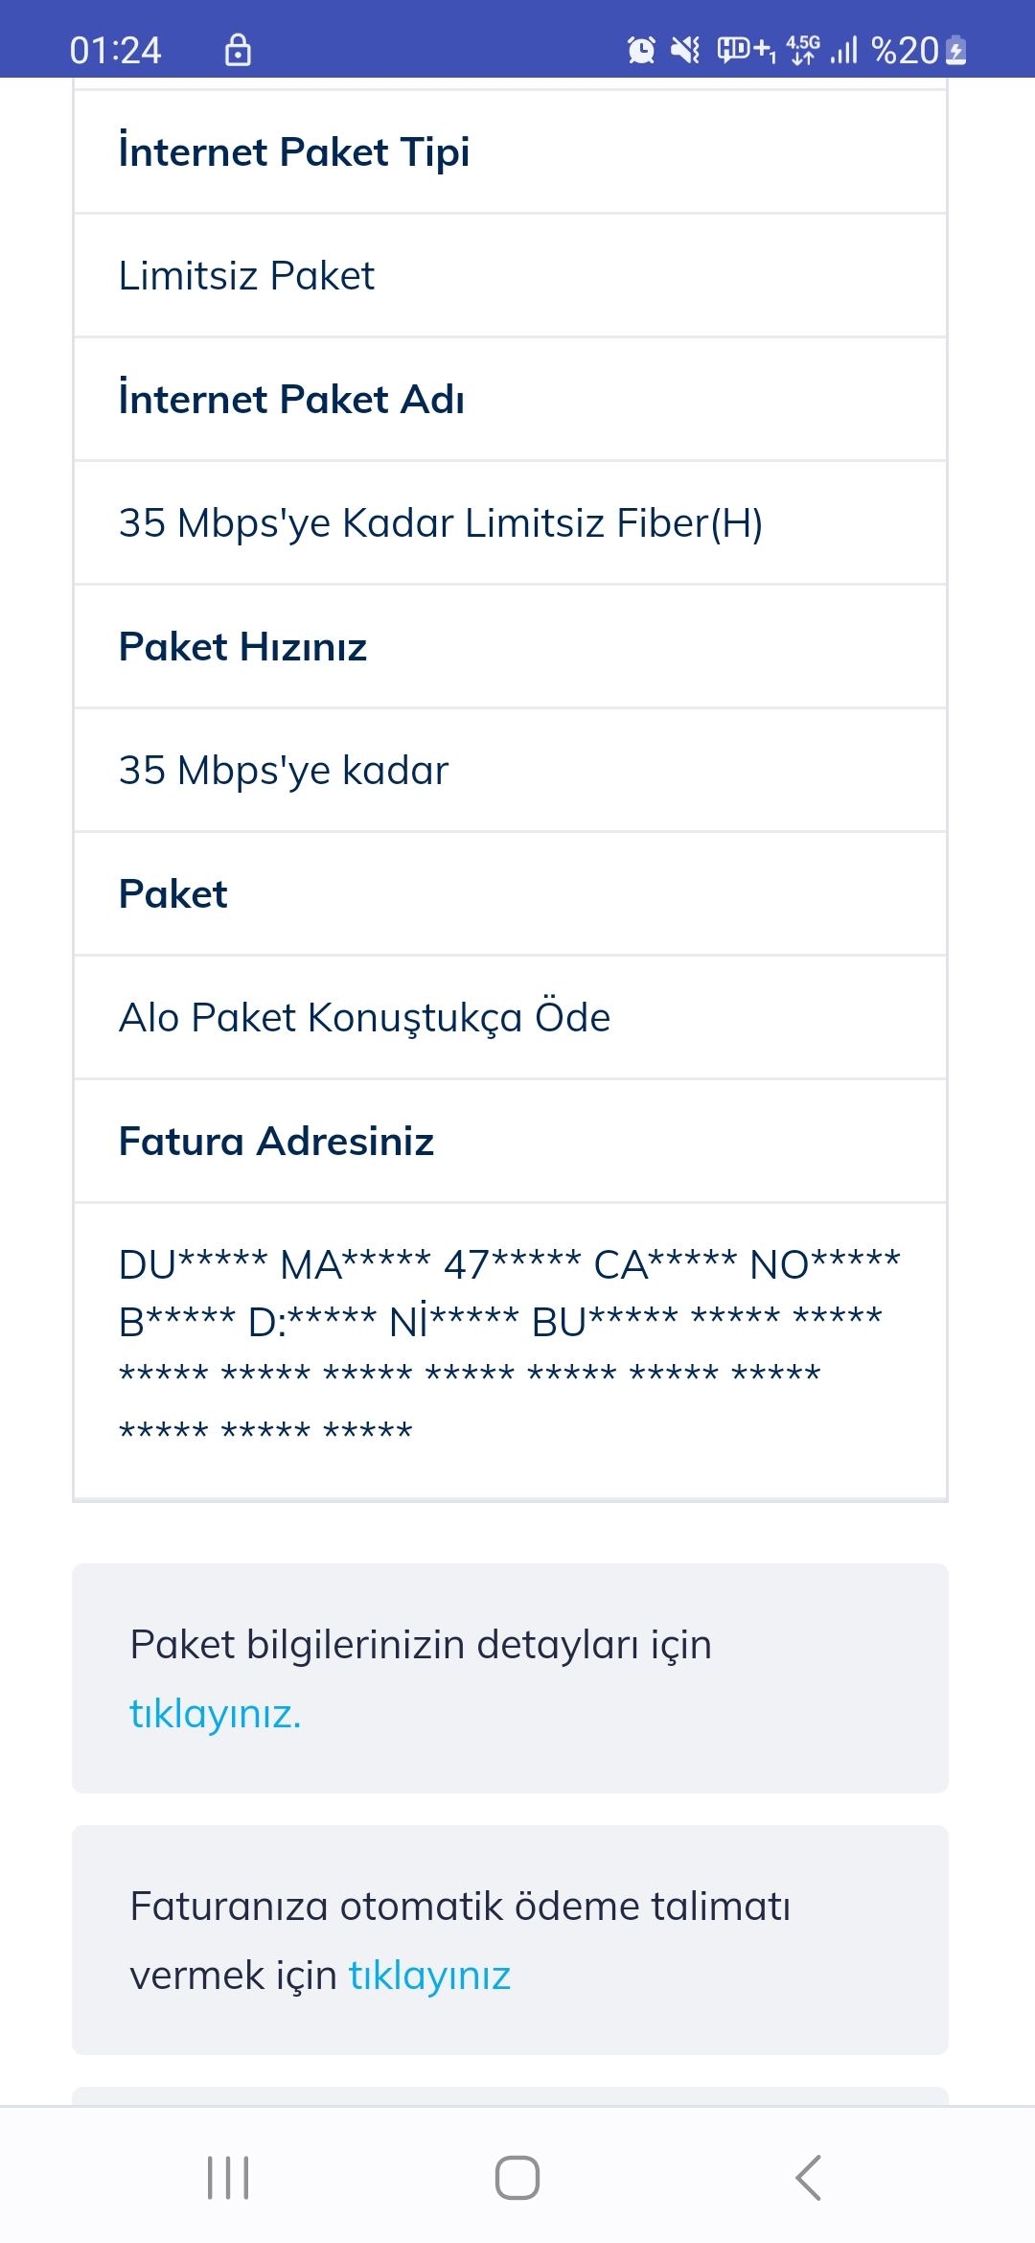Go back using the navigation arrow
This screenshot has width=1035, height=2243.
click(x=808, y=2178)
